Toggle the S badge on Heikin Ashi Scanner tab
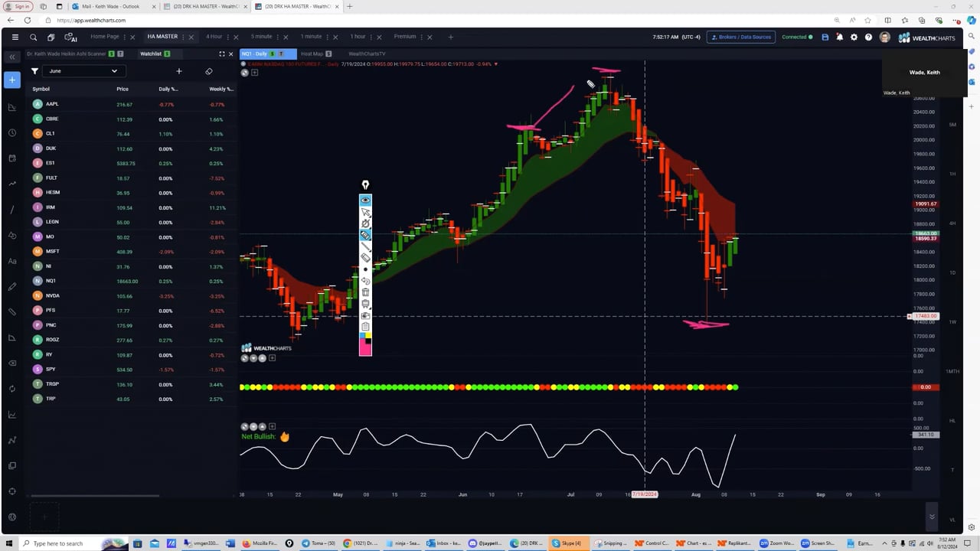Screen dimensions: 980x551 pos(111,54)
